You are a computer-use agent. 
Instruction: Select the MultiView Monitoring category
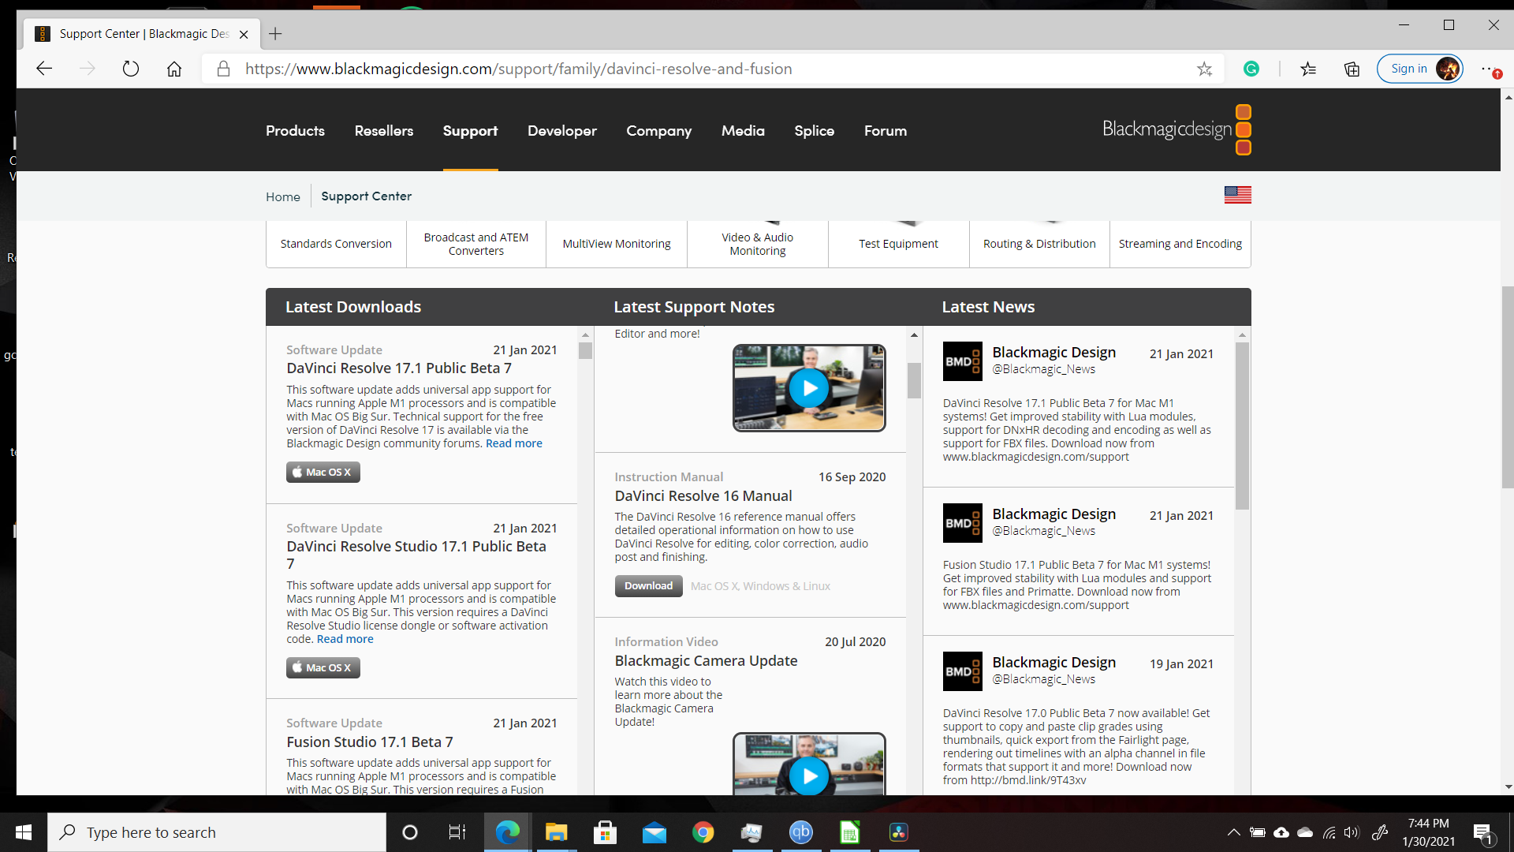(617, 244)
